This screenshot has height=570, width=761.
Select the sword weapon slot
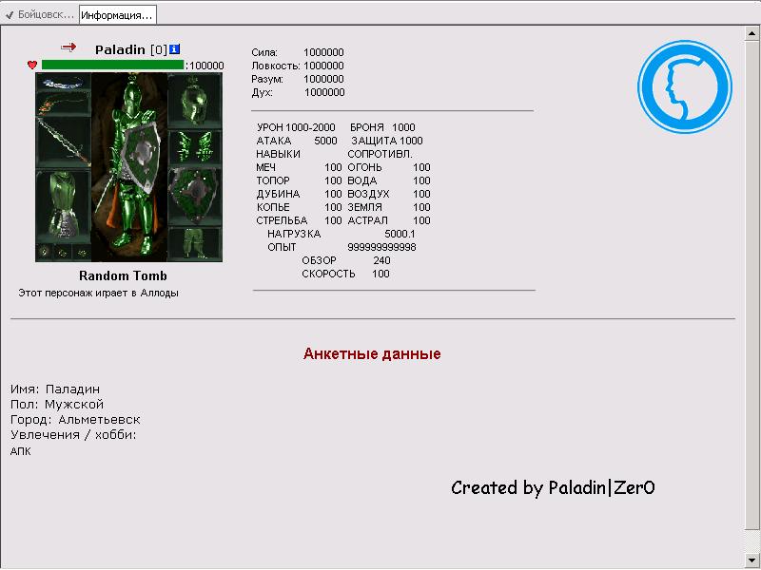[63, 141]
